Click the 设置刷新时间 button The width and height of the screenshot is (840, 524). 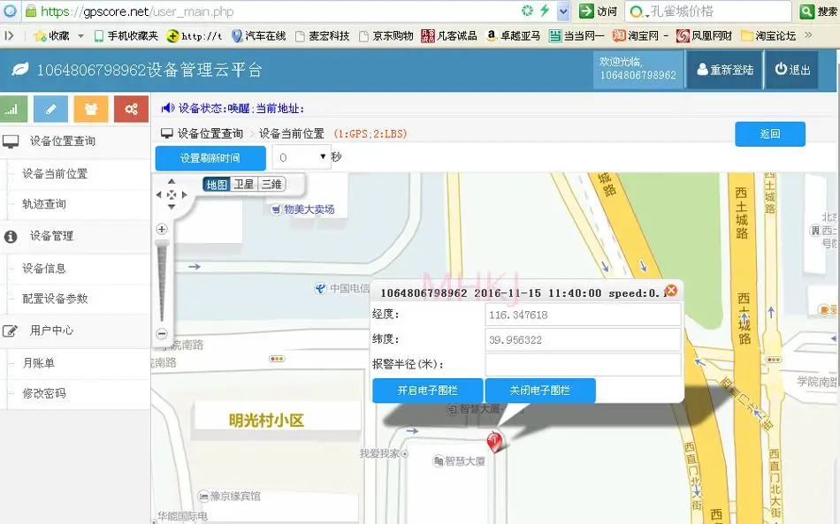pos(210,158)
